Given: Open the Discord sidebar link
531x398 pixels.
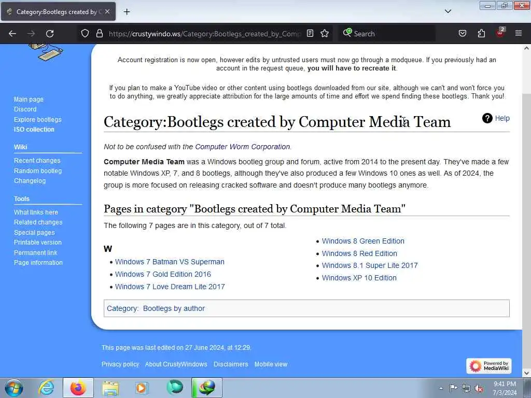Looking at the screenshot, I should tap(25, 109).
